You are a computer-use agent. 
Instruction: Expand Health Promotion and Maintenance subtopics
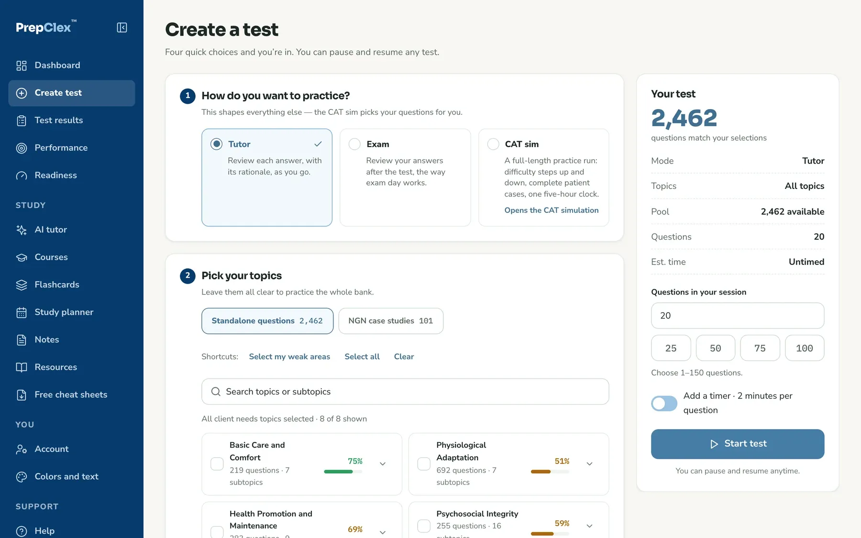(x=383, y=532)
